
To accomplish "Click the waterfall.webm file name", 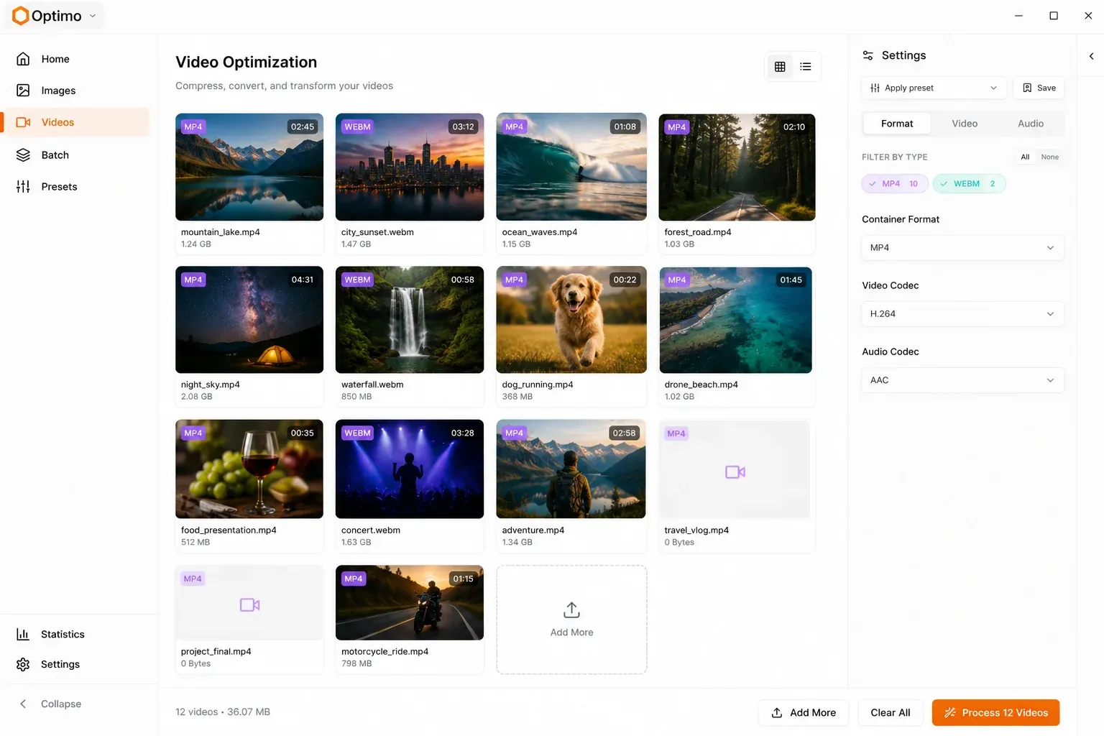I will click(x=372, y=385).
